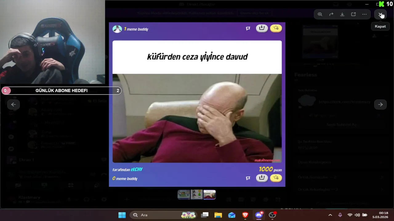Go to the previous image with the left arrow
The height and width of the screenshot is (221, 394).
tap(14, 104)
